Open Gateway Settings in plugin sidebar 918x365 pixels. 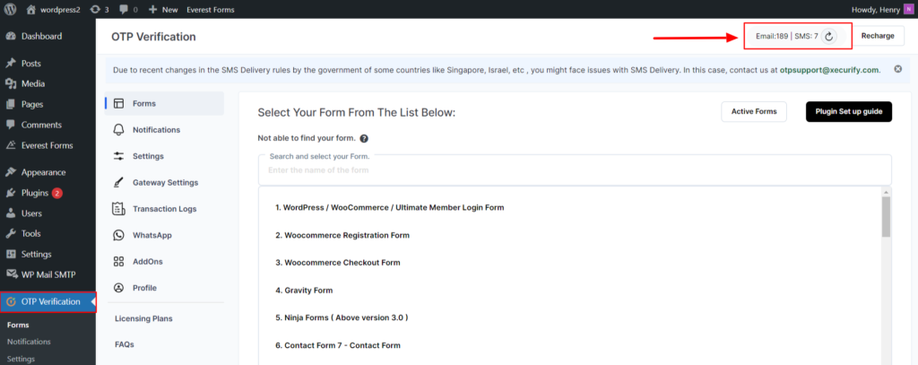coord(164,183)
